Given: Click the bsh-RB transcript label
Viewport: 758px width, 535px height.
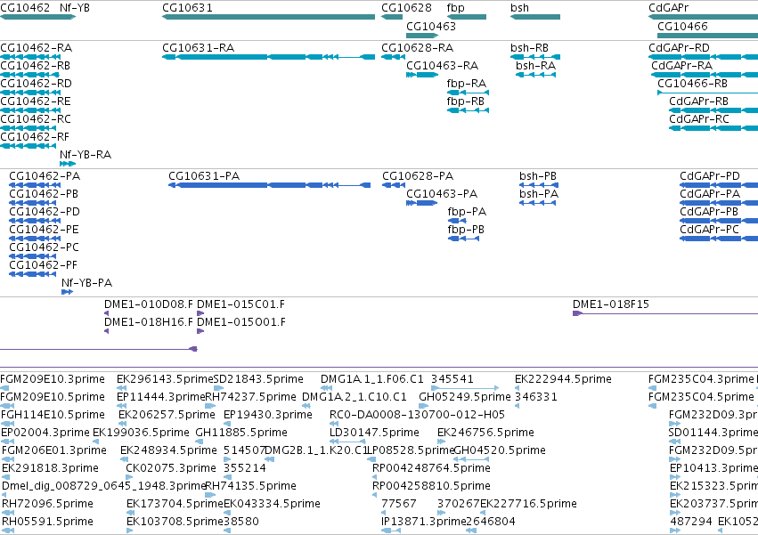Looking at the screenshot, I should pyautogui.click(x=529, y=48).
